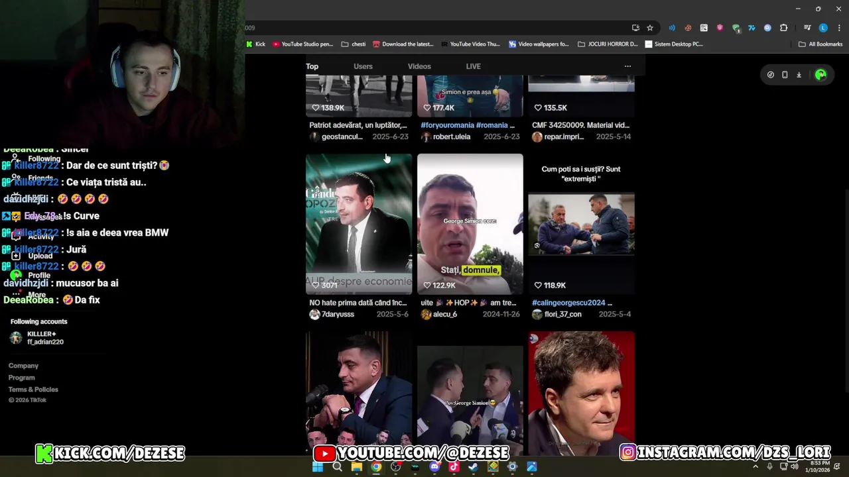Open the YouTube Video Thu... bookmark
Image resolution: width=849 pixels, height=477 pixels.
[470, 44]
